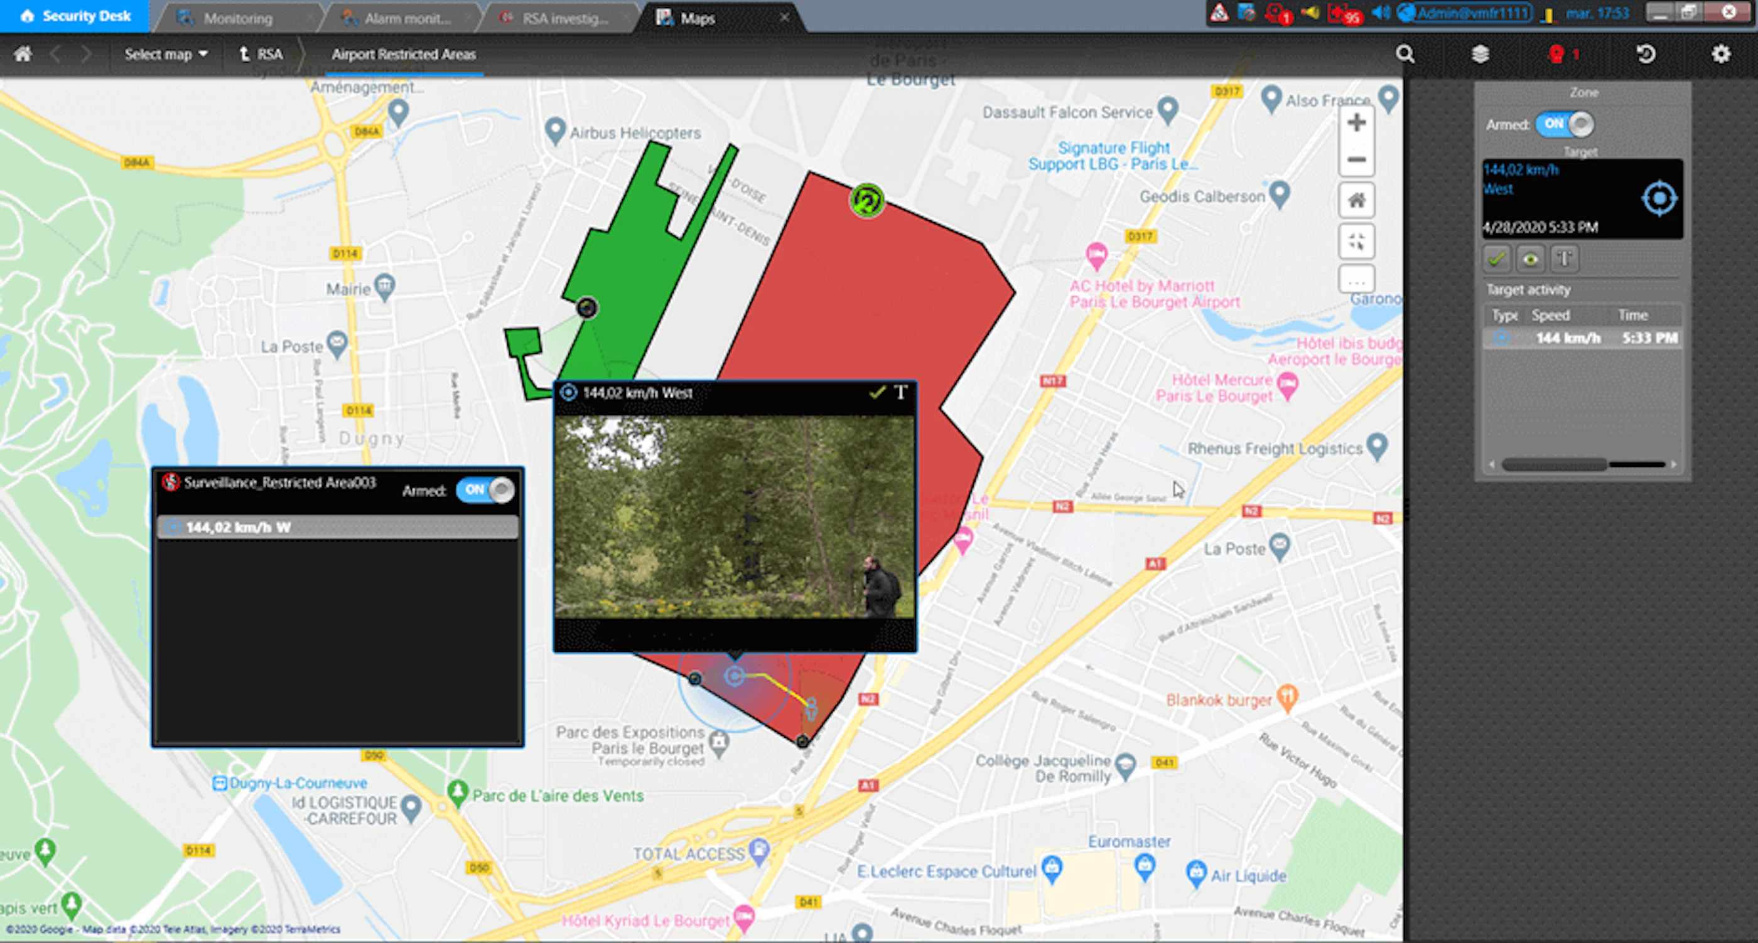Open the map layers panel
The width and height of the screenshot is (1758, 943).
1481,55
